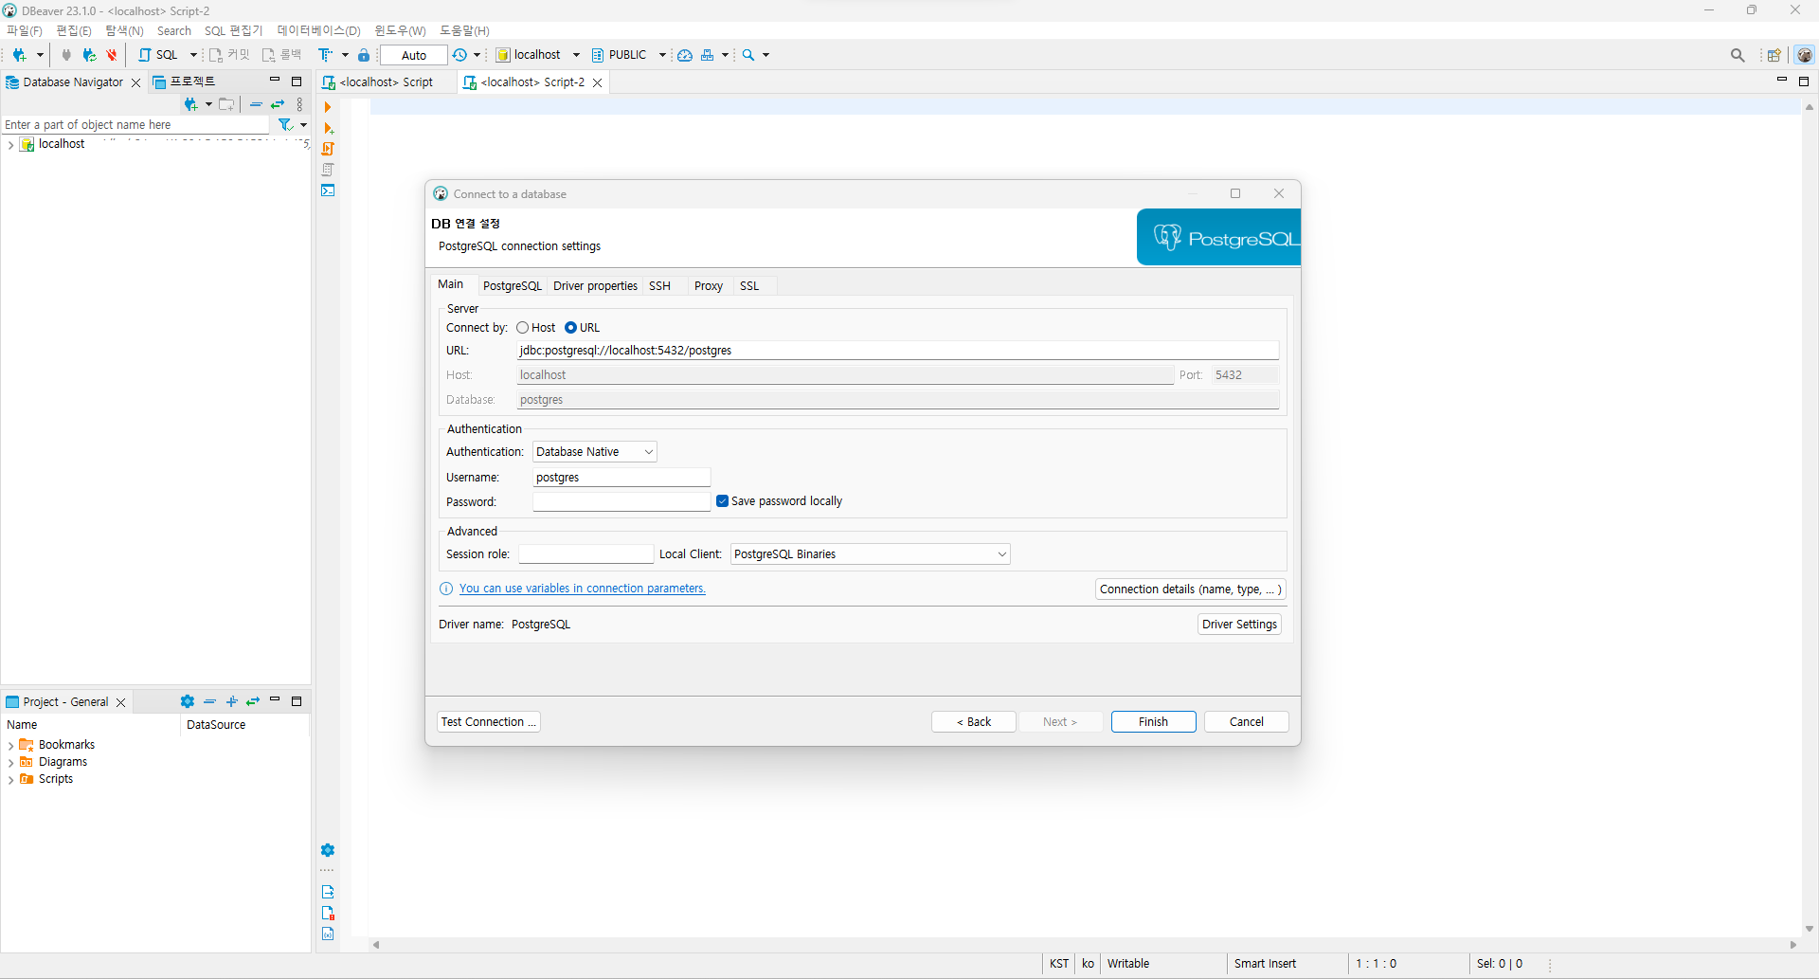The height and width of the screenshot is (979, 1819).
Task: Click Execute SQL statement orange arrow icon
Action: pos(328,107)
